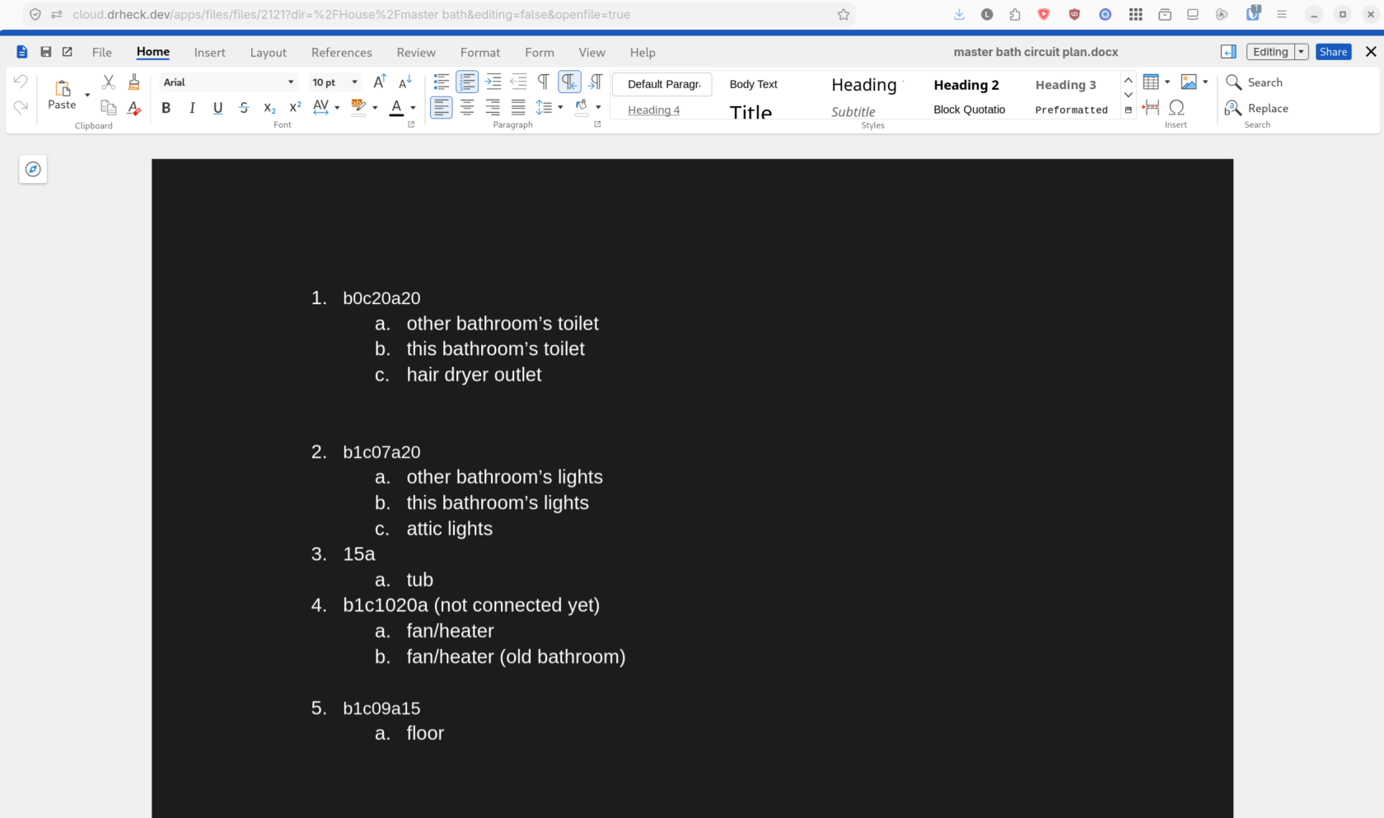
Task: Click the Clone Formatting paintbrush icon
Action: [x=134, y=82]
